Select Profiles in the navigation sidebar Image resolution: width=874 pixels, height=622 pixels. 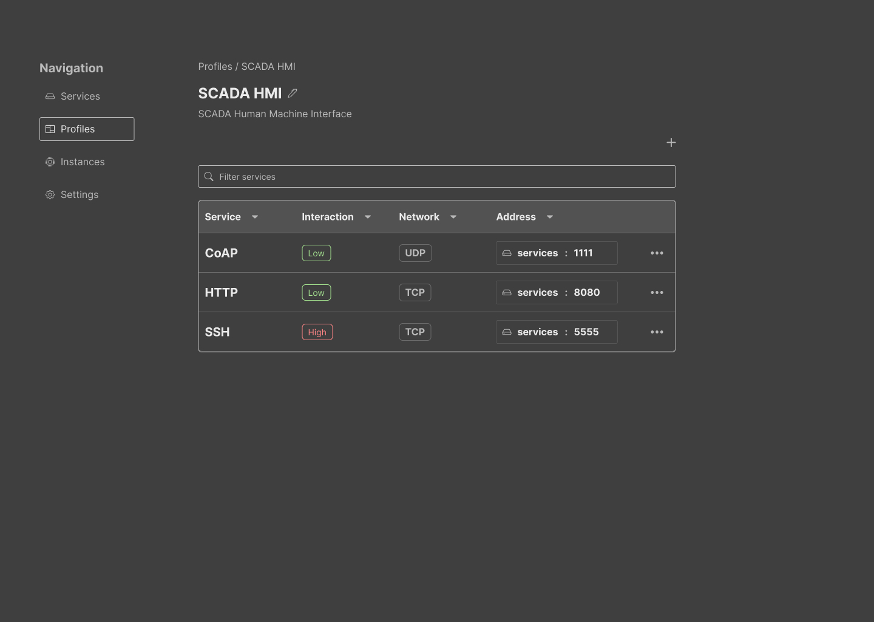pyautogui.click(x=87, y=129)
